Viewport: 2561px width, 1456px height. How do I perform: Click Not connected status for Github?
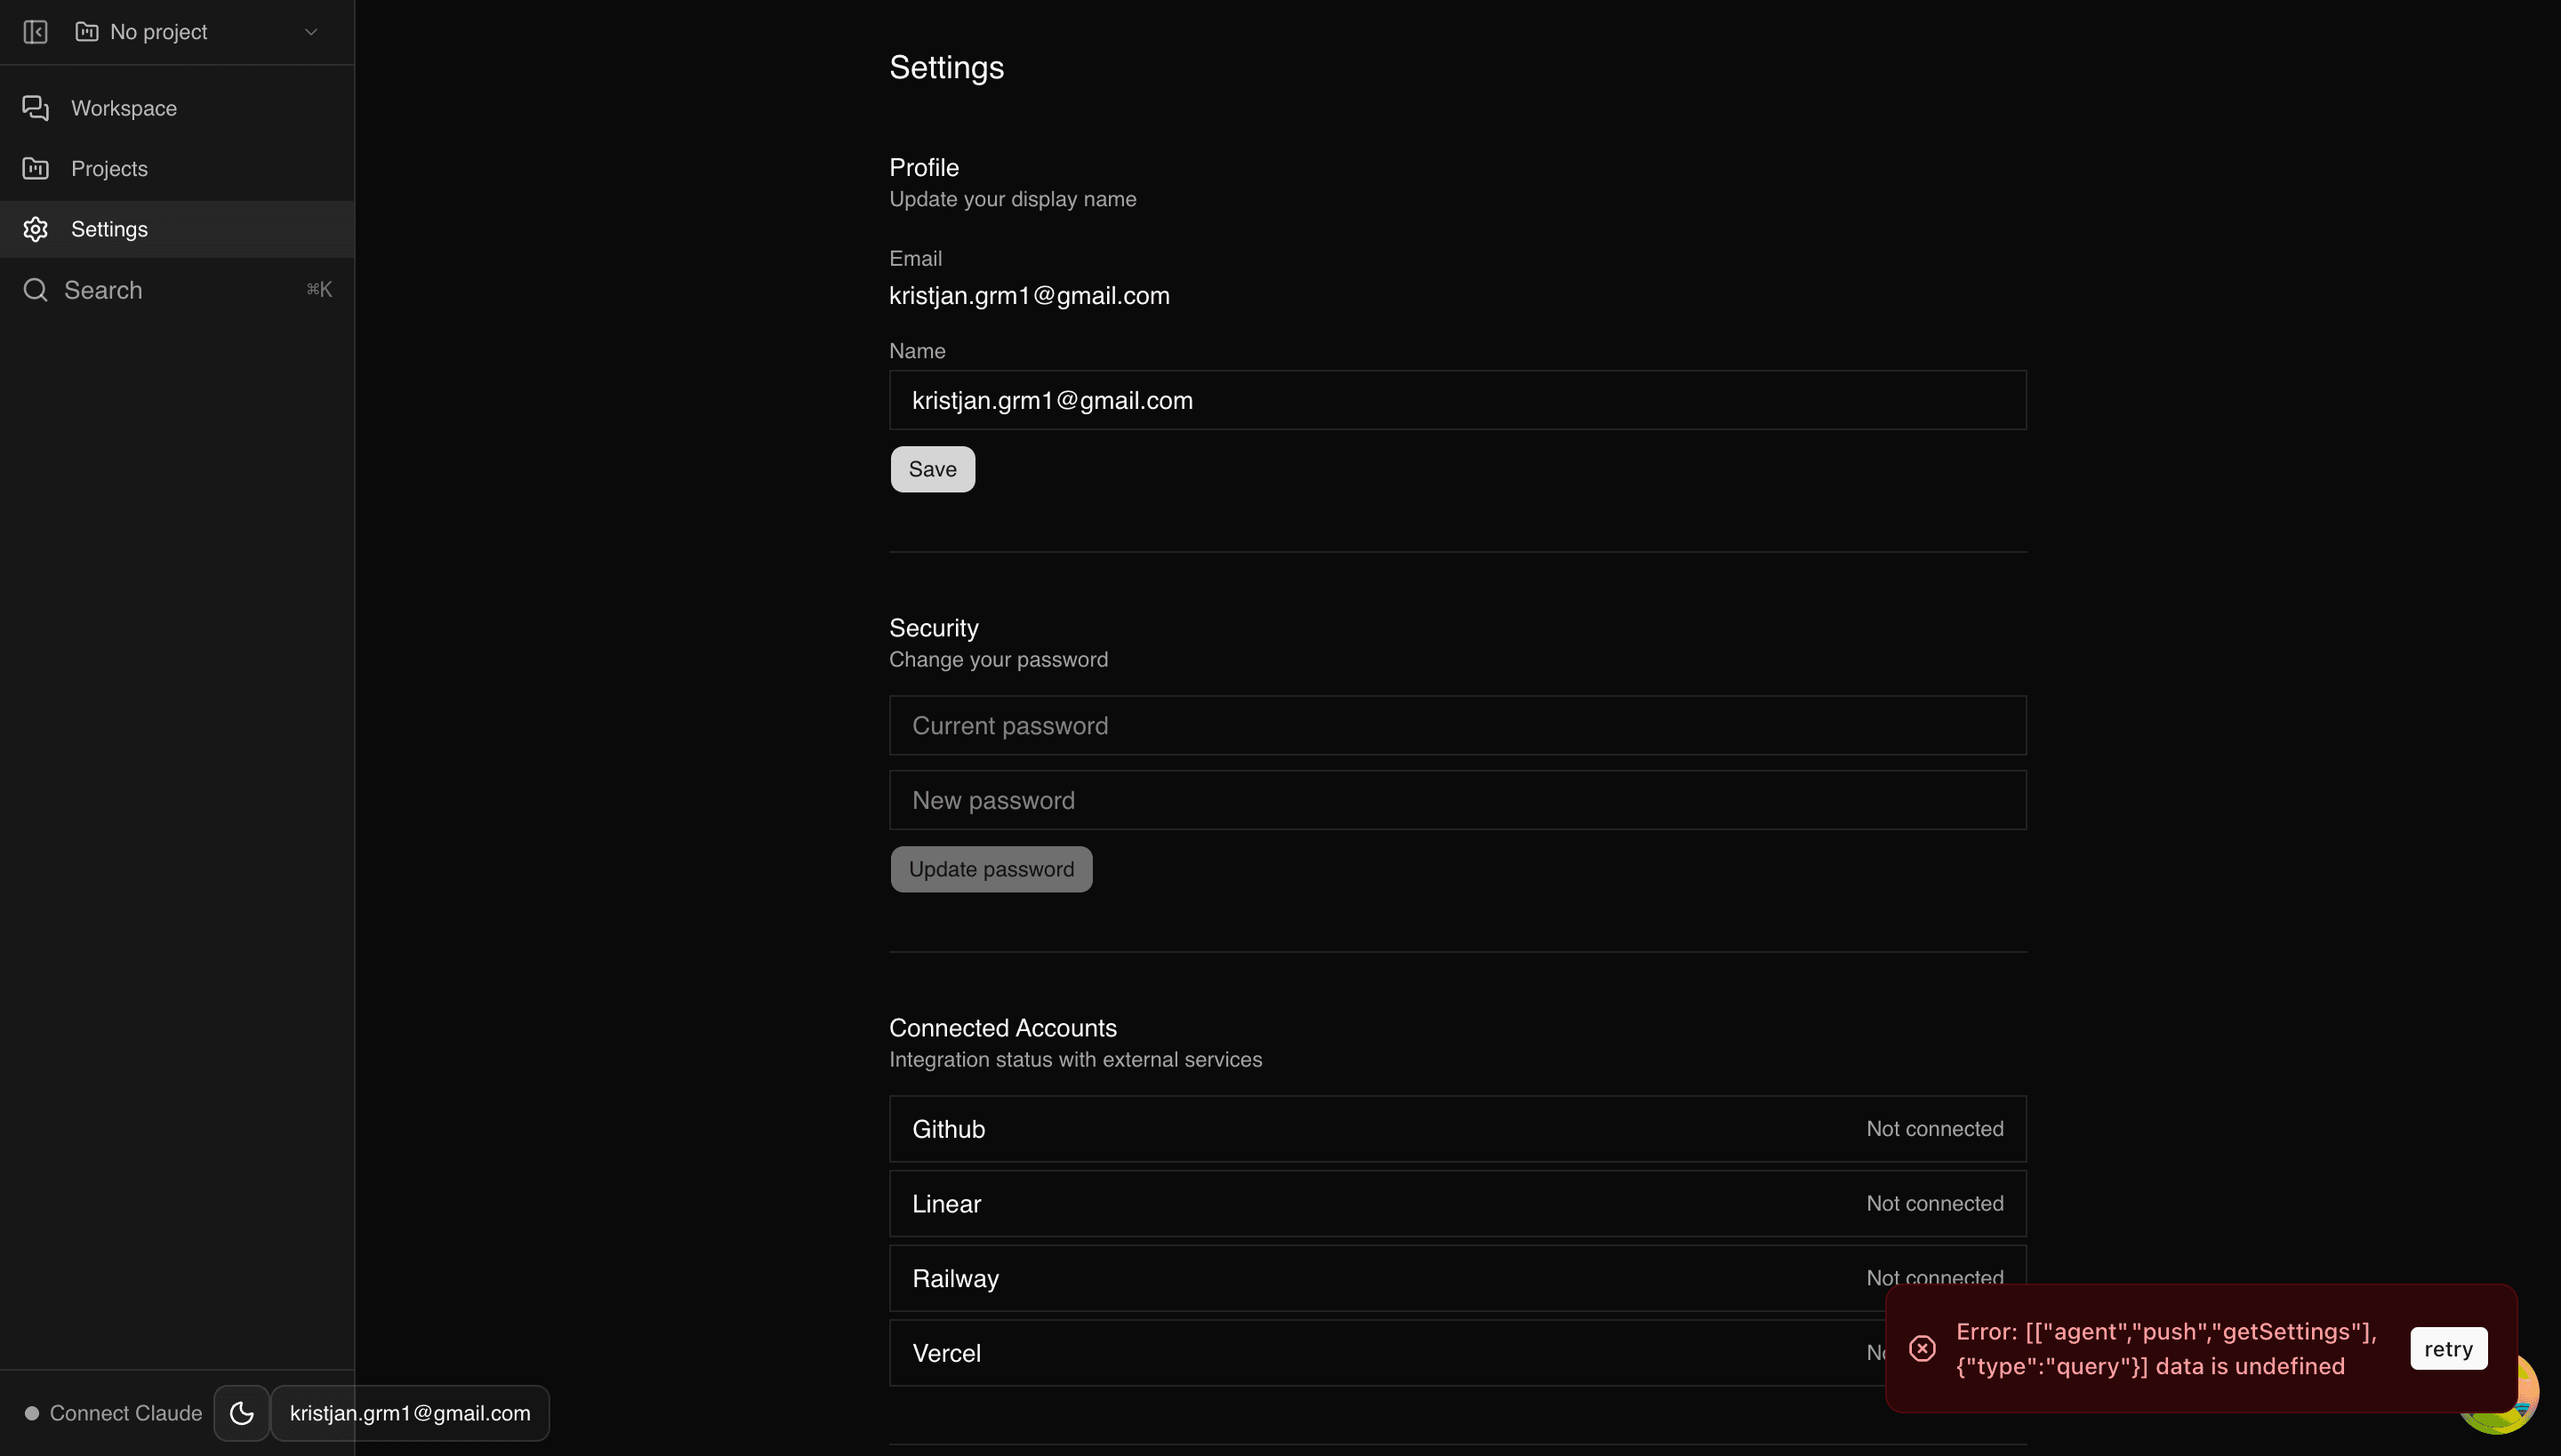coord(1935,1129)
